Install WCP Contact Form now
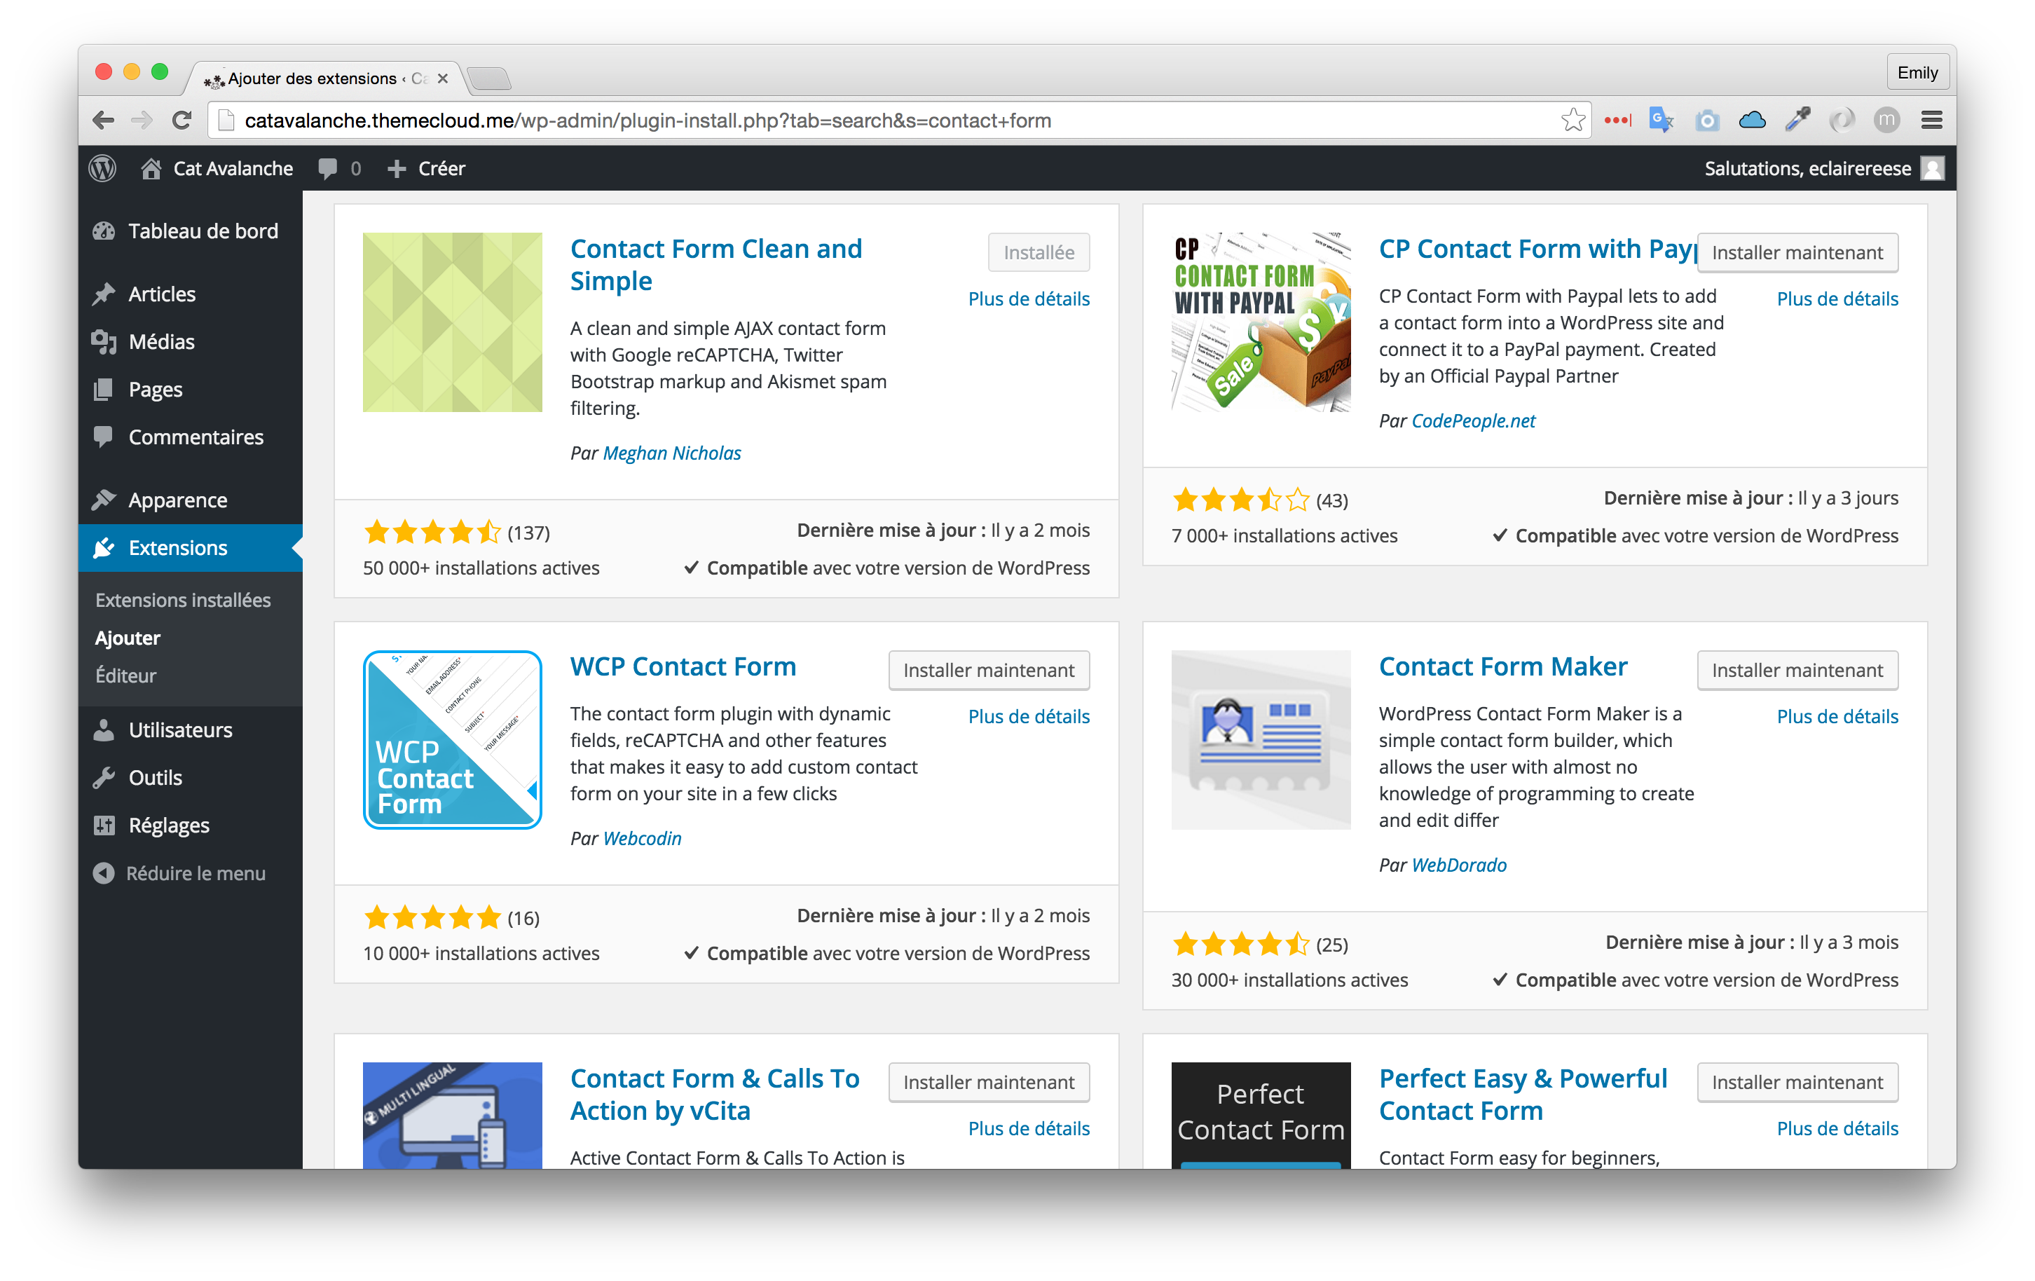The image size is (2035, 1281). [x=989, y=670]
